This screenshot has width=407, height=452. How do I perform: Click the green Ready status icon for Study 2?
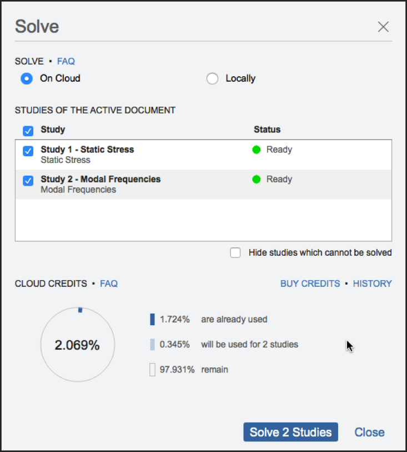pos(257,179)
